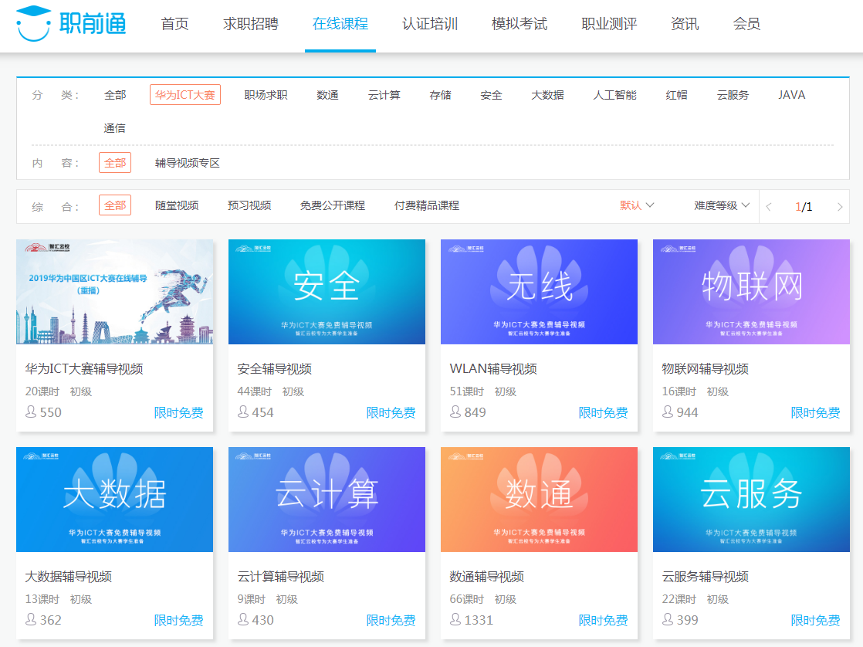Select the 大数据 category filter
The image size is (863, 647).
(x=547, y=95)
